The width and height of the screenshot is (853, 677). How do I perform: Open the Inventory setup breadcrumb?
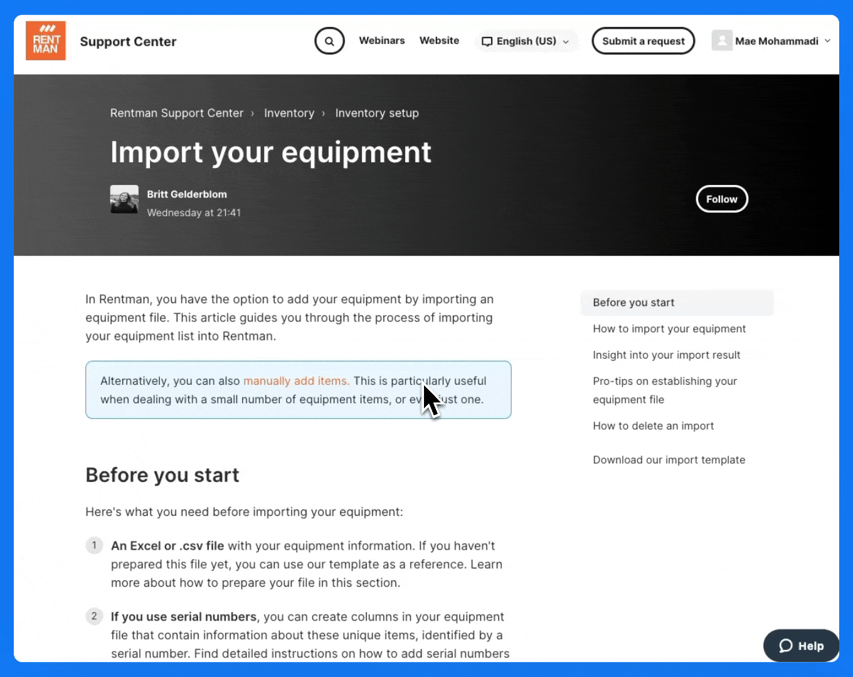pos(377,113)
